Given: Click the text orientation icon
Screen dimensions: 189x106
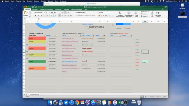Looking at the screenshot, I should 68,12.
